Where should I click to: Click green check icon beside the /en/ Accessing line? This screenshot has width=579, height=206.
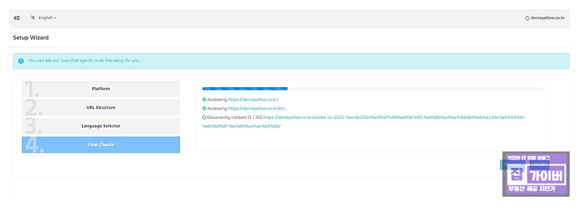(204, 108)
